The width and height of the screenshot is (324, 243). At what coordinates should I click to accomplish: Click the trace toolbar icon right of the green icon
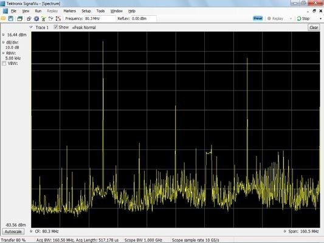tap(51, 19)
